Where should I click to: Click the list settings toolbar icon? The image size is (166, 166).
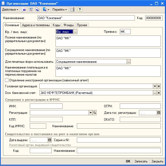[72, 10]
